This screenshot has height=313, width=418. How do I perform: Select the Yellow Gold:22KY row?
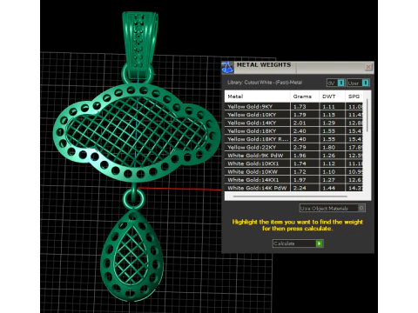click(293, 147)
